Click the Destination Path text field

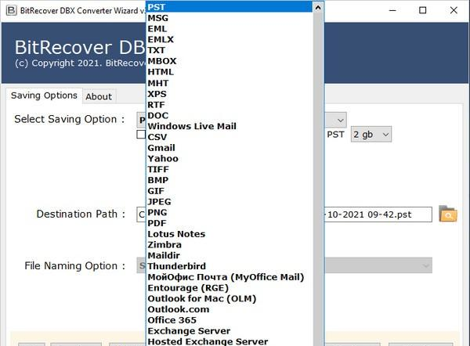[x=284, y=214]
